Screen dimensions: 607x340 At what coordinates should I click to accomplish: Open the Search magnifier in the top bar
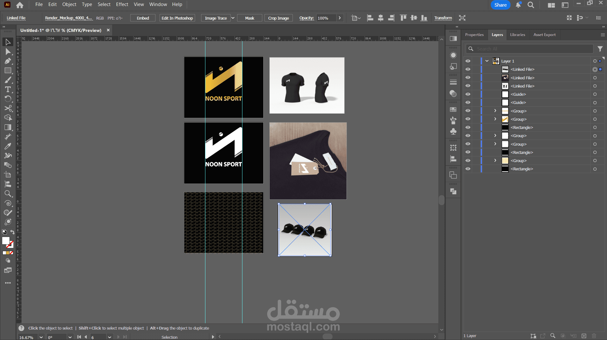(531, 5)
